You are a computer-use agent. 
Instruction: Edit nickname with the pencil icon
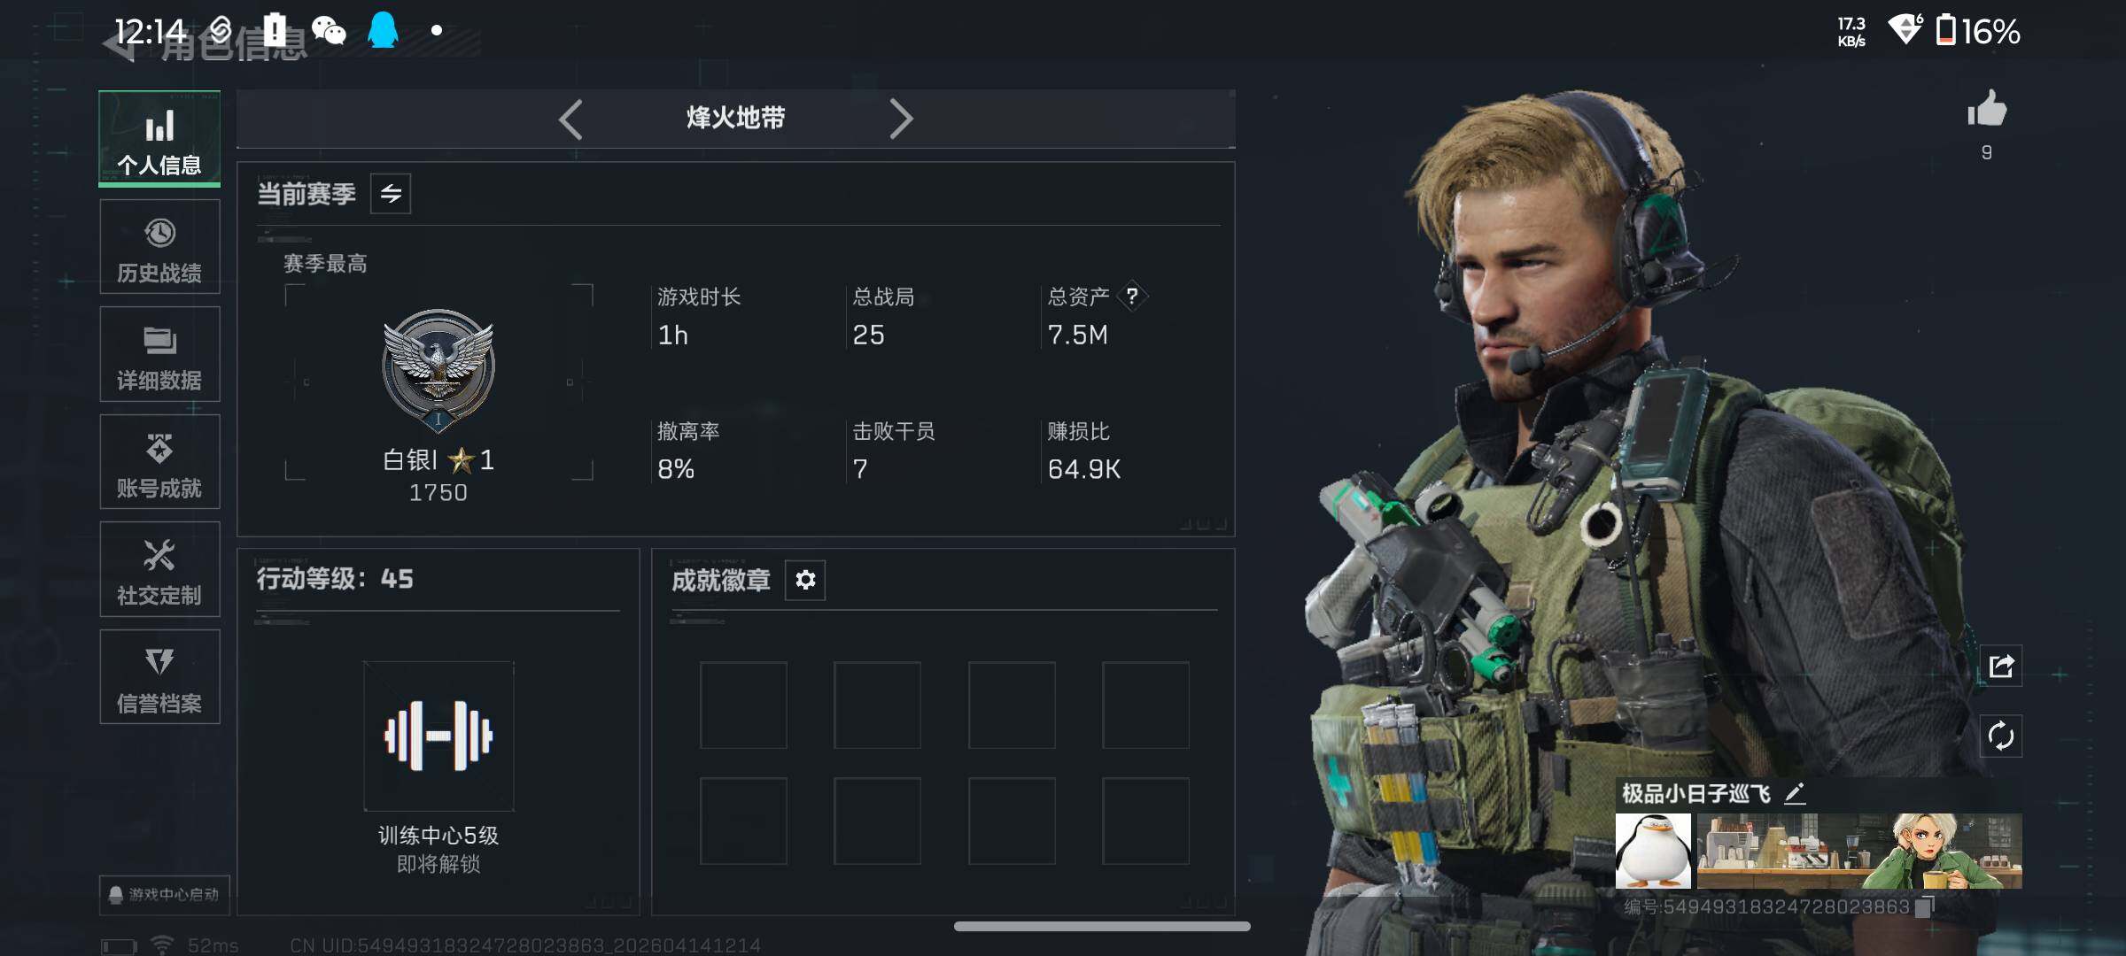coord(1795,793)
